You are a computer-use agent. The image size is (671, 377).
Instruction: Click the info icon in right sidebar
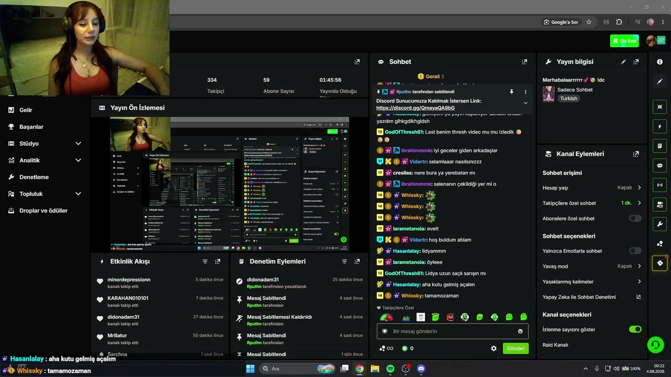coord(659,62)
